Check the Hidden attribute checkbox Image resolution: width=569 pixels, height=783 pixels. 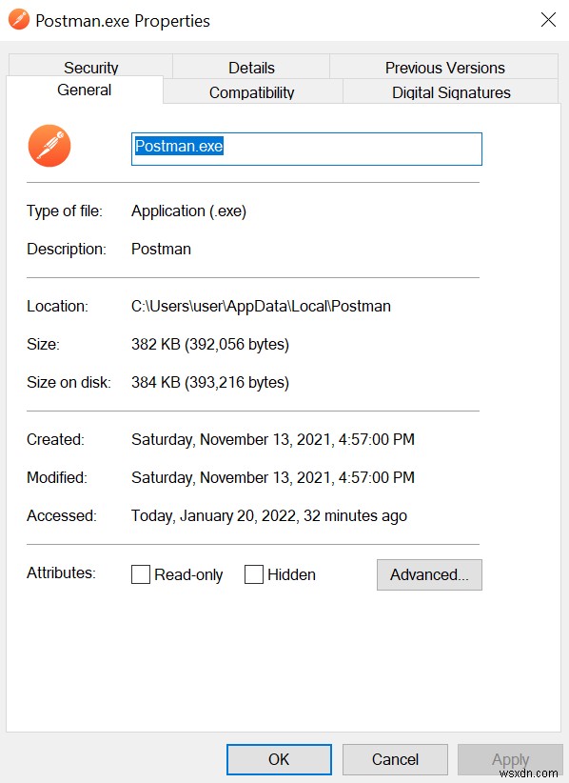tap(253, 574)
